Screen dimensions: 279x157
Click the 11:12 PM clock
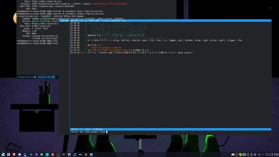coord(272,154)
